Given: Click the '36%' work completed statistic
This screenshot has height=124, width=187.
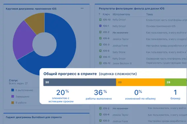Looking at the screenshot, I should [100, 93].
